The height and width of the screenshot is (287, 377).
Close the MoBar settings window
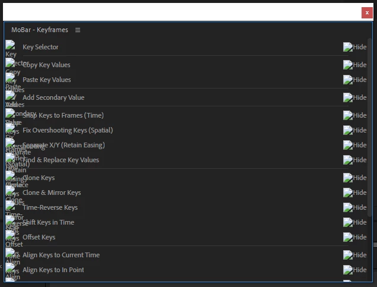367,12
